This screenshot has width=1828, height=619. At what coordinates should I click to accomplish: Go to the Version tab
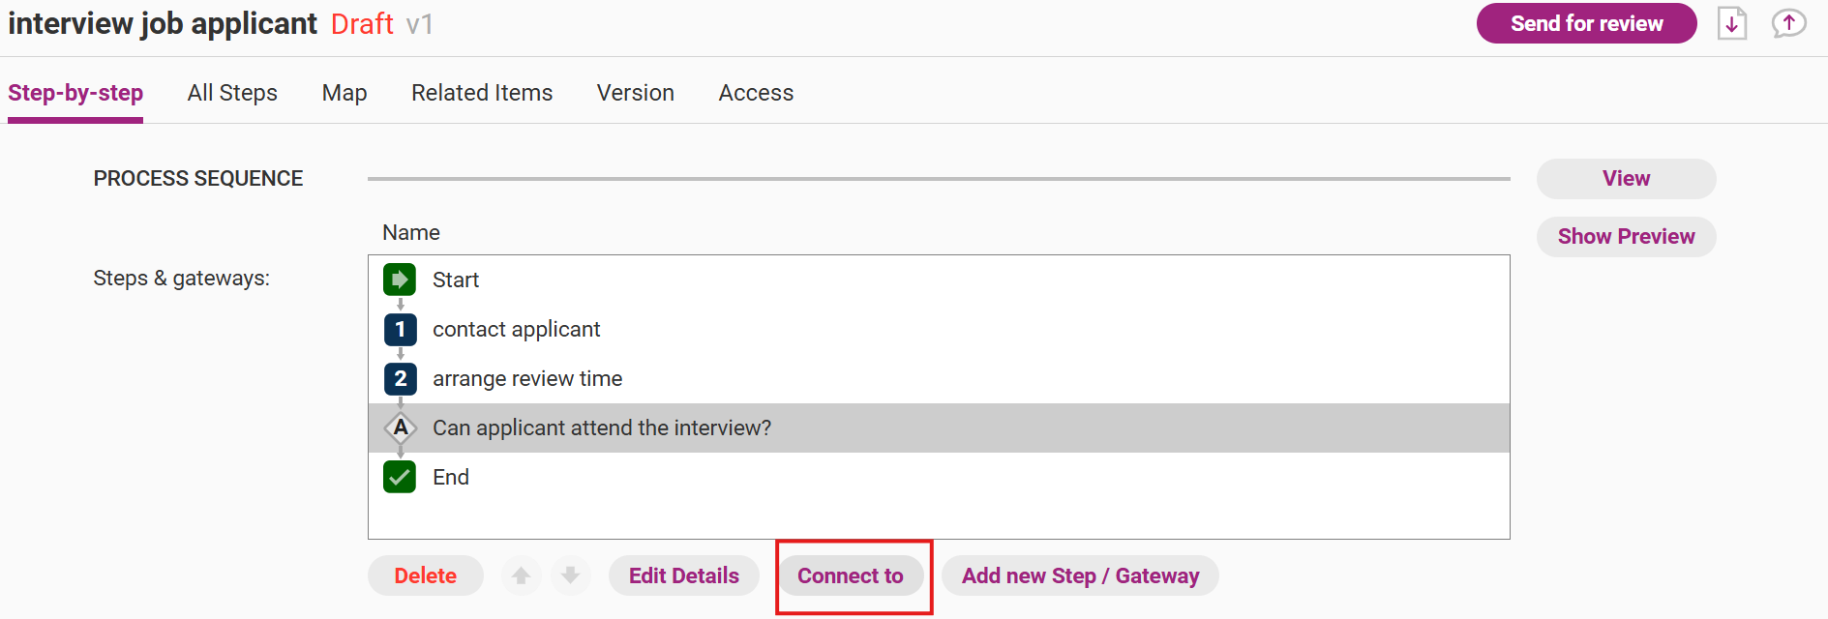point(636,93)
